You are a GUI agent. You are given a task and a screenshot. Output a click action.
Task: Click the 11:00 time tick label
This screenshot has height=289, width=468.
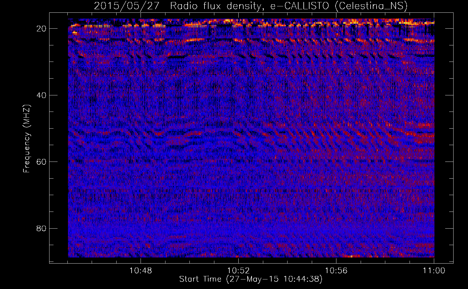434,271
